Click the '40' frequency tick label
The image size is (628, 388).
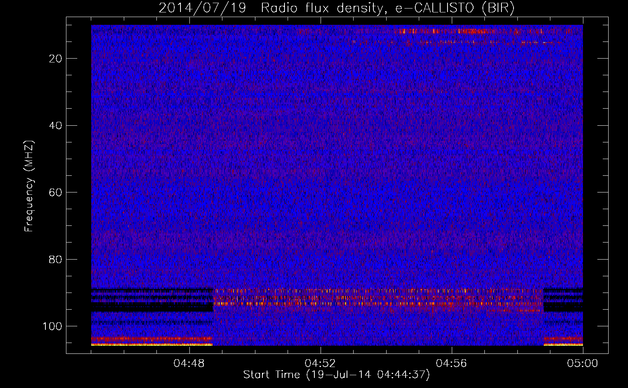[56, 126]
